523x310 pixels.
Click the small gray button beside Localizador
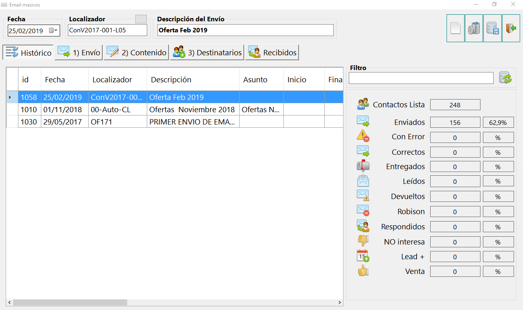point(141,19)
